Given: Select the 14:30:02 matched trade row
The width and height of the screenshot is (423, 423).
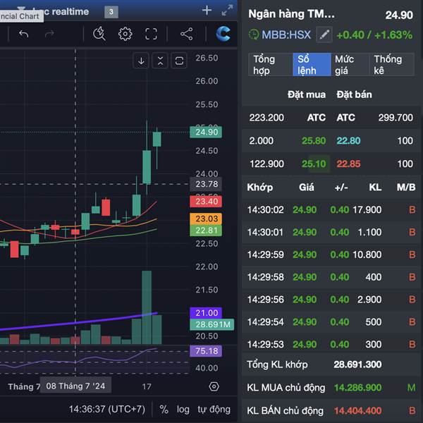Looking at the screenshot, I should click(x=331, y=210).
